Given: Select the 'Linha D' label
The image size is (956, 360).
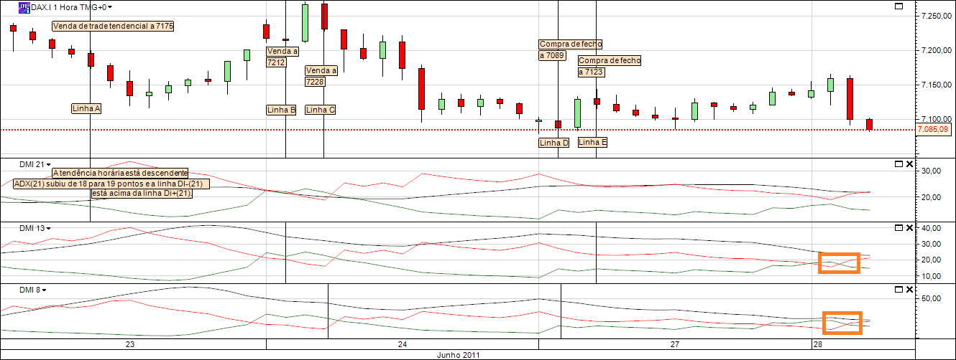Looking at the screenshot, I should [x=553, y=143].
